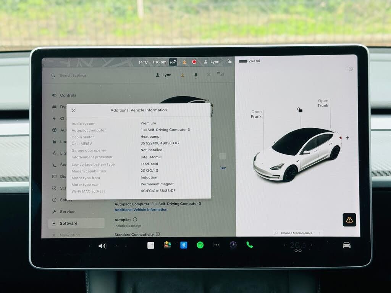The width and height of the screenshot is (391, 293).
Task: Tap the LTE signal strength icon
Action: click(x=220, y=74)
